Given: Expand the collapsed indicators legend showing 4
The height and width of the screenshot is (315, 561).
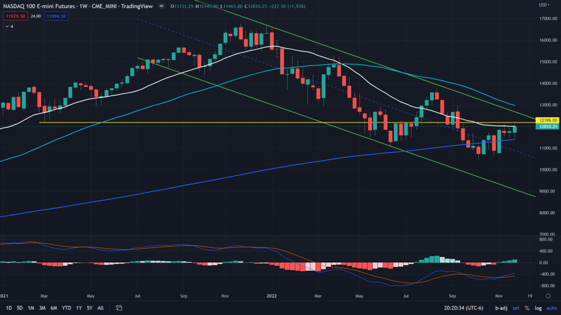Looking at the screenshot, I should 9,26.
